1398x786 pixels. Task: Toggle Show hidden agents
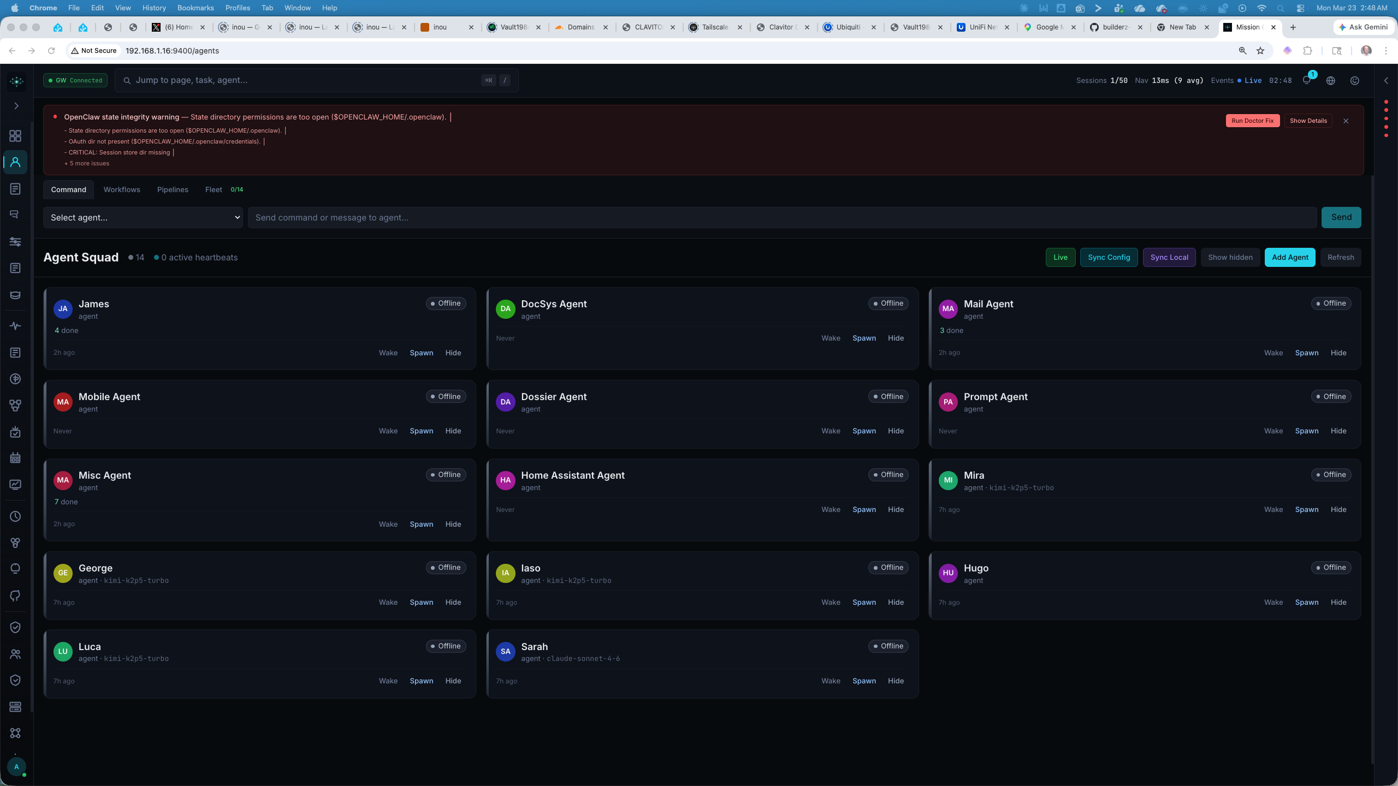point(1230,257)
